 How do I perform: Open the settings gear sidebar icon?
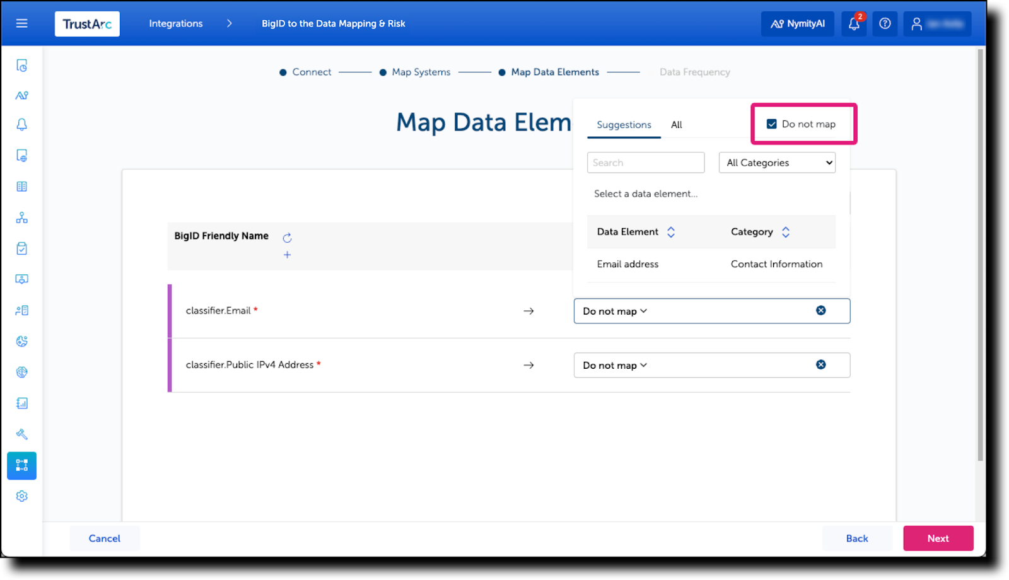22,496
